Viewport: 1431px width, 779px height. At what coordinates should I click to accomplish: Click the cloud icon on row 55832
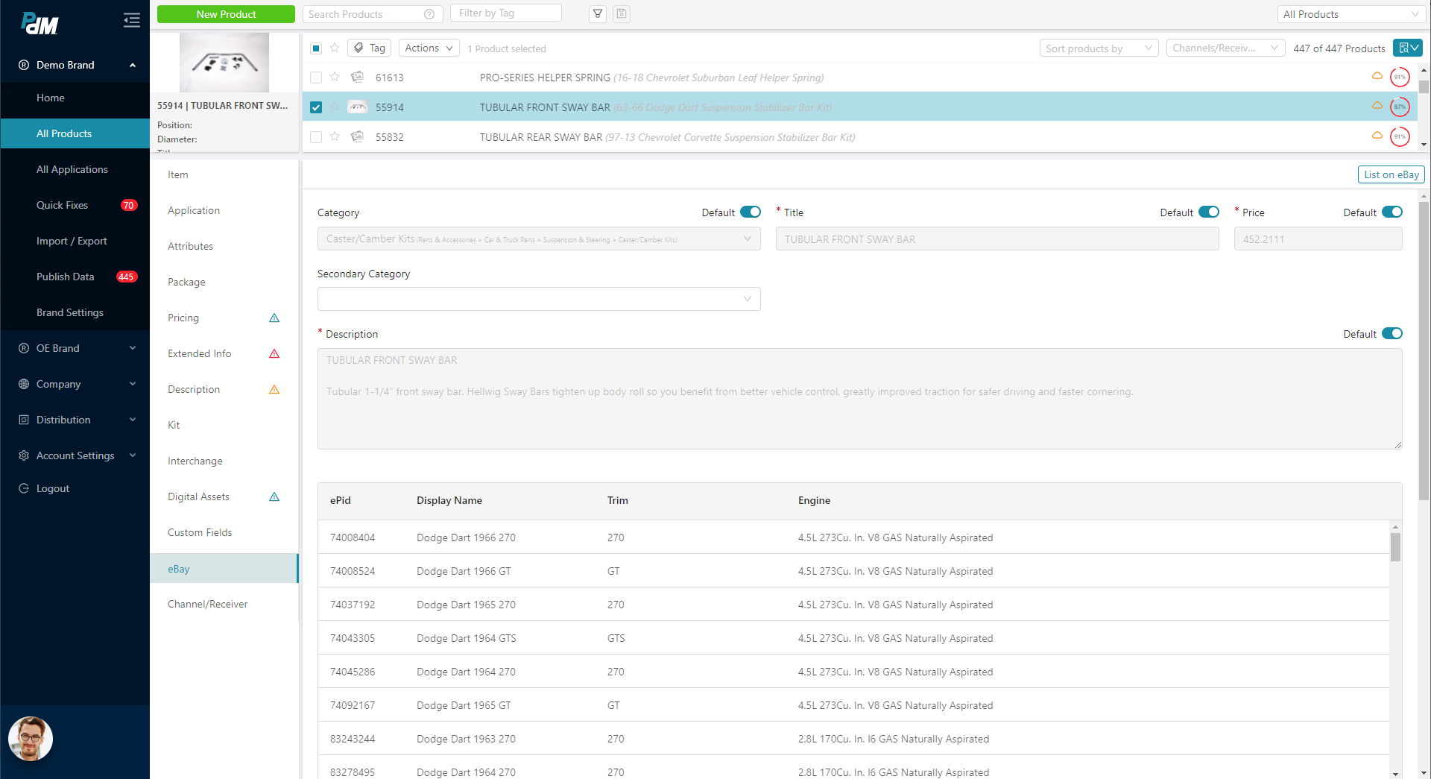1377,136
